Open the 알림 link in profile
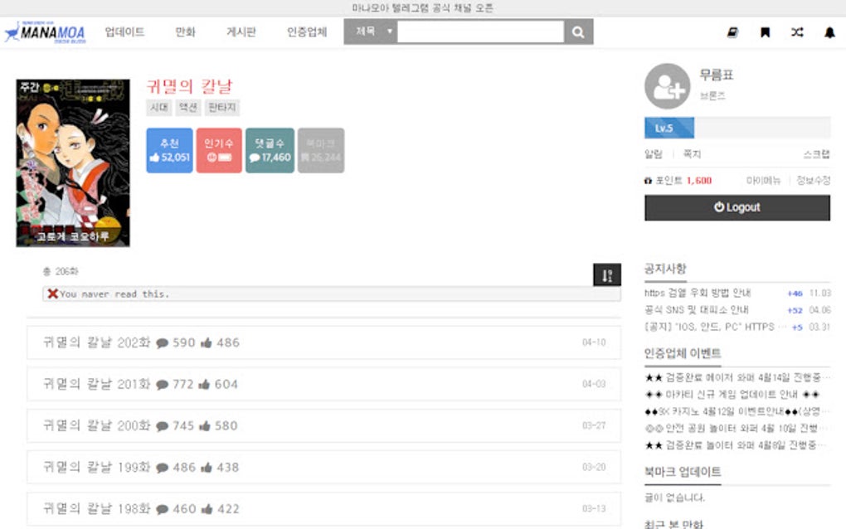846x529 pixels. coord(654,154)
